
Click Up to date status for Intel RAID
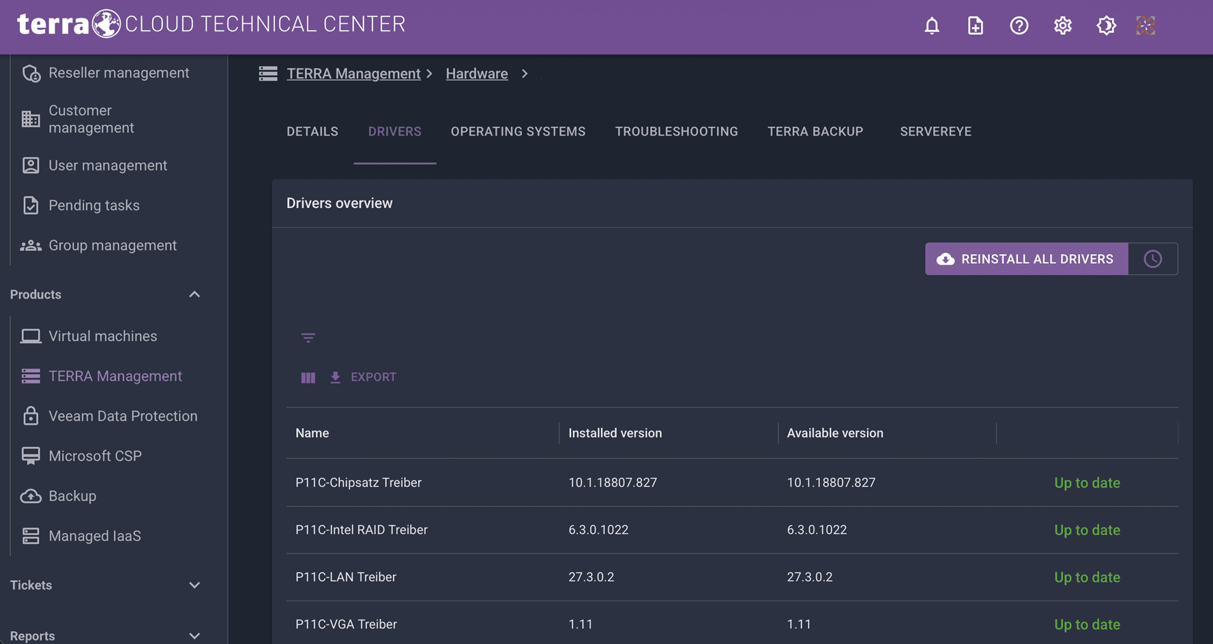(1087, 530)
